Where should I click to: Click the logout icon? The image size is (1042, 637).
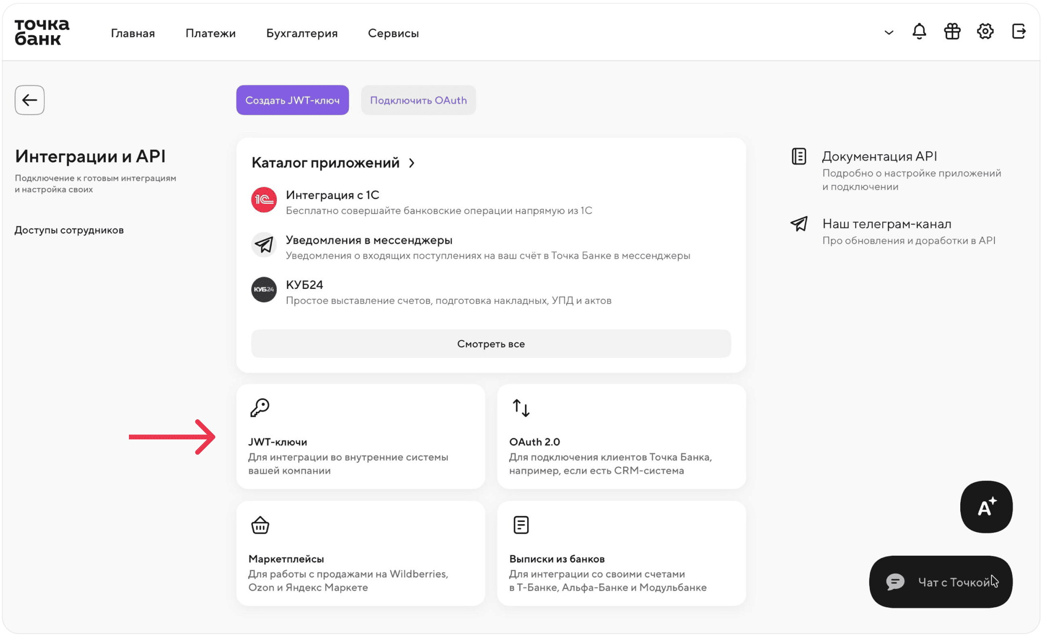point(1018,32)
